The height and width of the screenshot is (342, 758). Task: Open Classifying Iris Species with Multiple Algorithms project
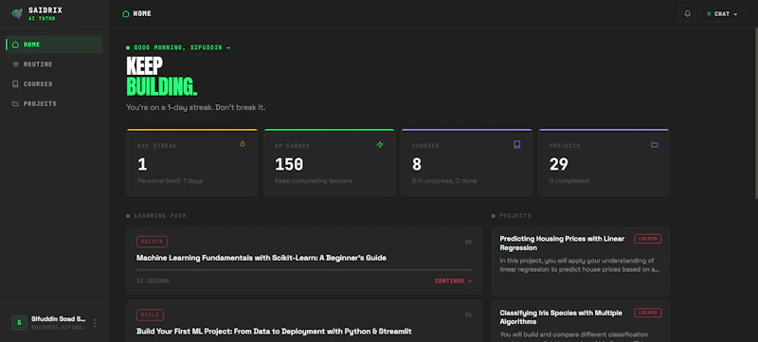561,316
